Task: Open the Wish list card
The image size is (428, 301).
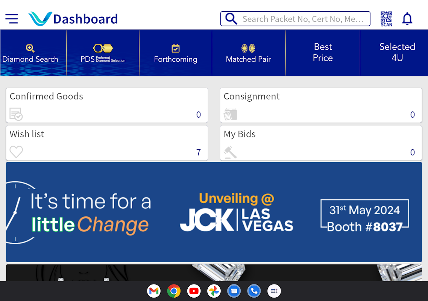Action: point(107,143)
